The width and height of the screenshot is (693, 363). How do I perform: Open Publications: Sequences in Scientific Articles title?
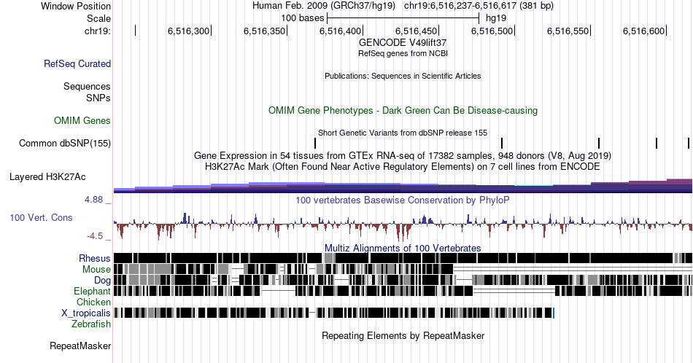coord(403,76)
